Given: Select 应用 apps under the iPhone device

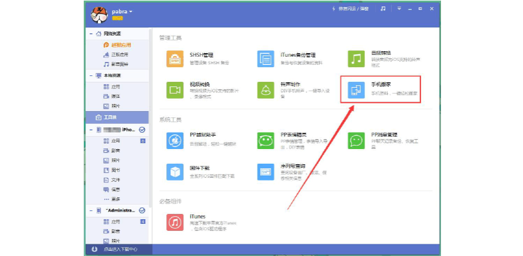Looking at the screenshot, I should click(x=112, y=141).
